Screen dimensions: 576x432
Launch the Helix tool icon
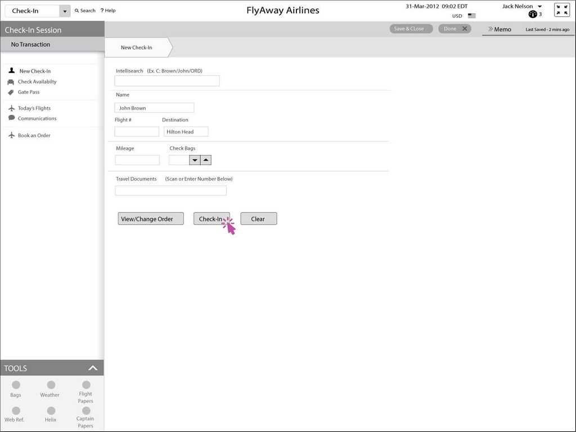coord(51,411)
